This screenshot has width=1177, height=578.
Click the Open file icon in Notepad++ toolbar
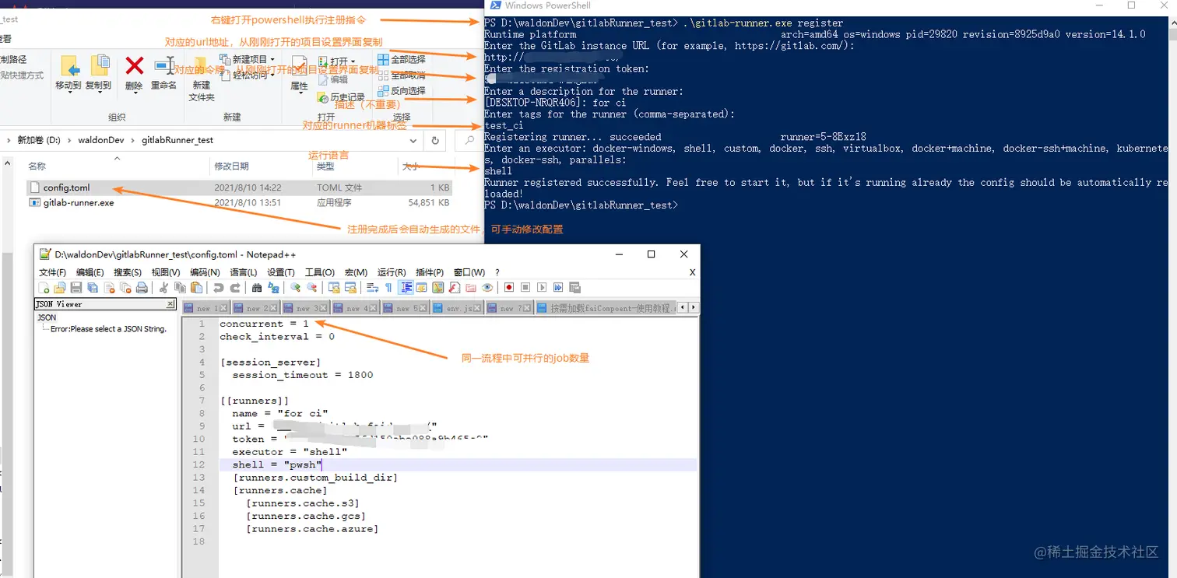60,288
